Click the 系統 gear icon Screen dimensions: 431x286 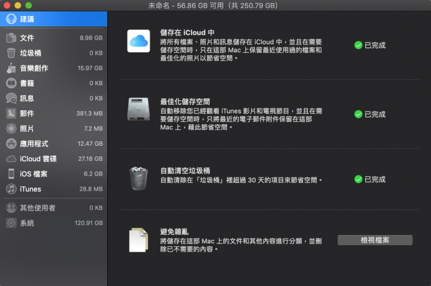tap(11, 223)
